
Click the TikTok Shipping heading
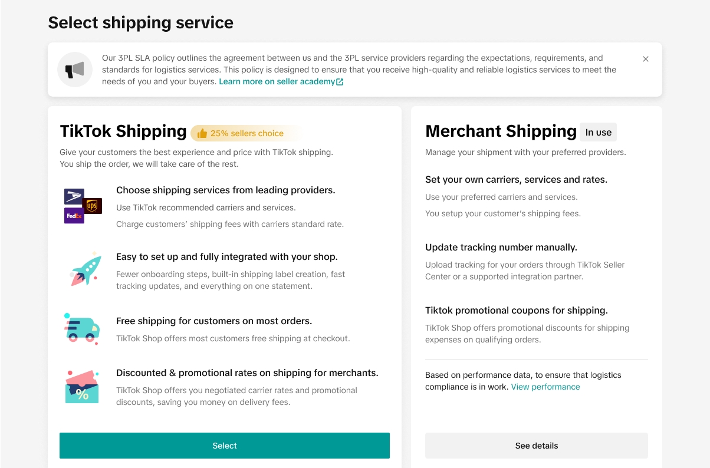(123, 131)
